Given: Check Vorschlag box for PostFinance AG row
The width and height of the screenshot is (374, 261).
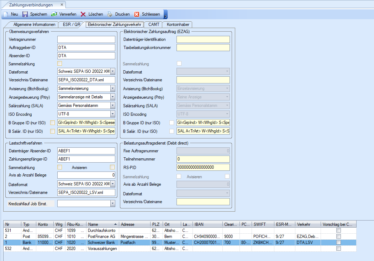Looking at the screenshot, I should coord(338,236).
